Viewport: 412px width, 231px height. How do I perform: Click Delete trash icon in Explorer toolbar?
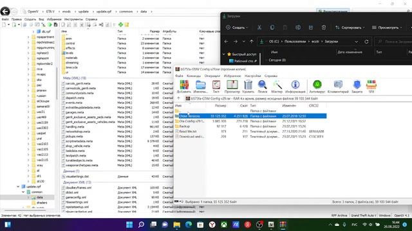click(324, 27)
